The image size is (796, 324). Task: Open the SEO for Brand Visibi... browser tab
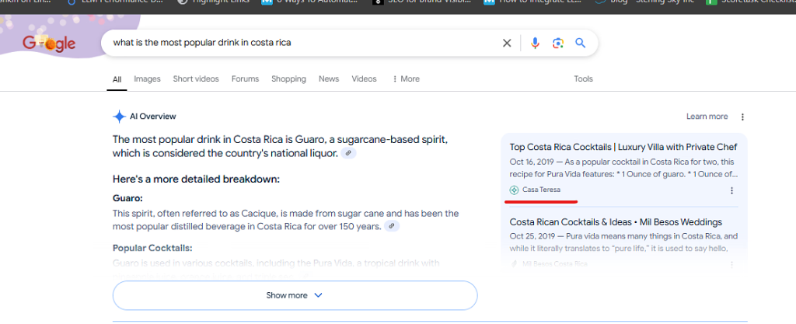(x=422, y=2)
